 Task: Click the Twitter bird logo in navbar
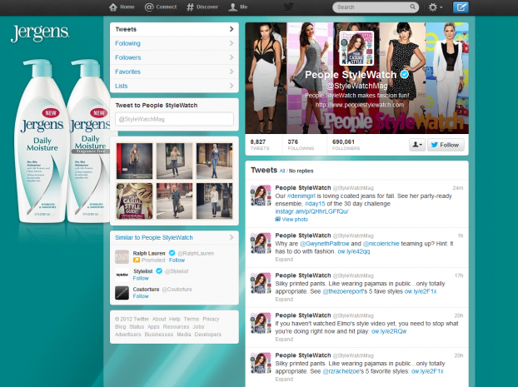pos(288,7)
